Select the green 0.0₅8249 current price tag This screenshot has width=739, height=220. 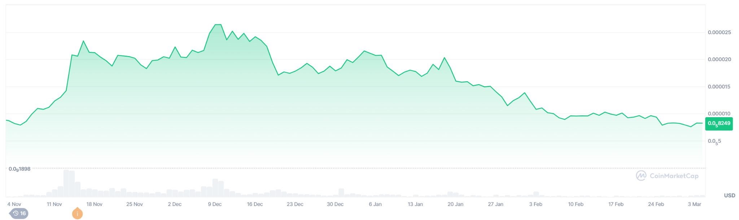719,124
